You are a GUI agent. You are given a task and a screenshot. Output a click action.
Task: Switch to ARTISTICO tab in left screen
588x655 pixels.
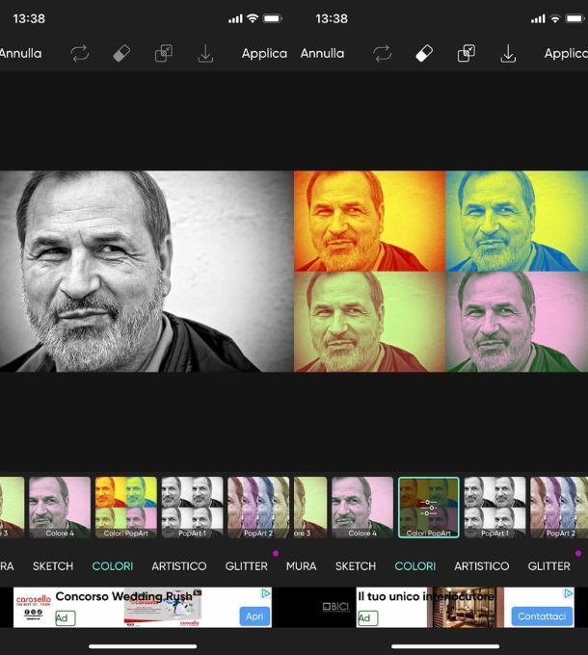[179, 566]
